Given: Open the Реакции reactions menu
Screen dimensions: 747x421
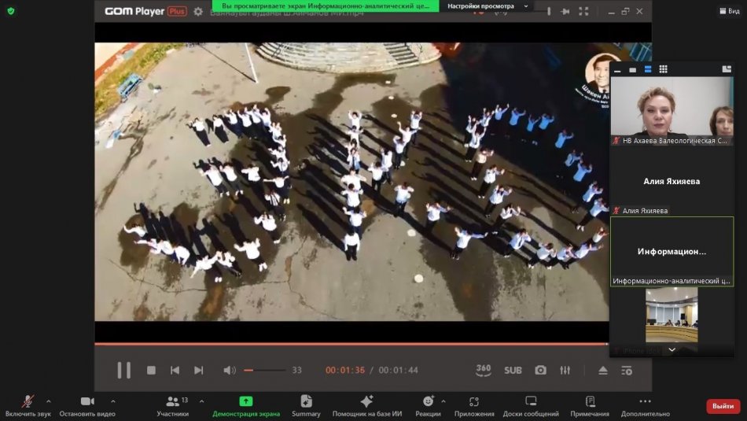Looking at the screenshot, I should pyautogui.click(x=428, y=406).
